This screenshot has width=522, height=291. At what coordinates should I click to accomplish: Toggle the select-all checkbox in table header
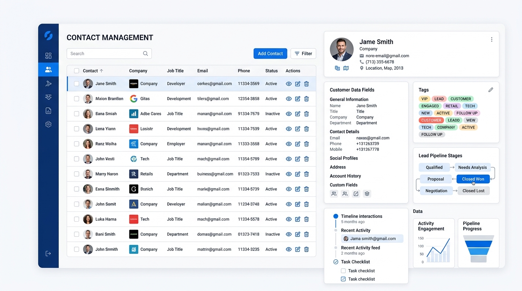point(76,71)
